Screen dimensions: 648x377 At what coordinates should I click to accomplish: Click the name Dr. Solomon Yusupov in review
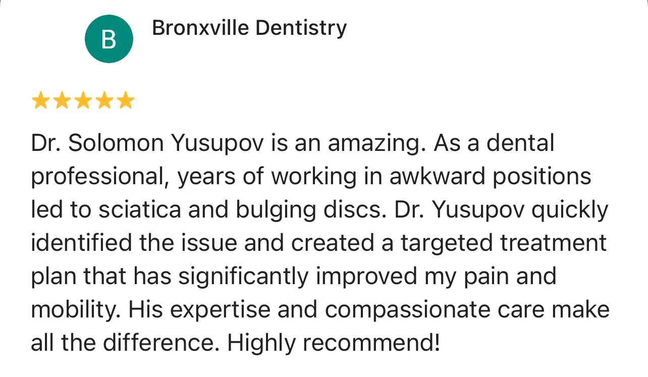(x=147, y=144)
